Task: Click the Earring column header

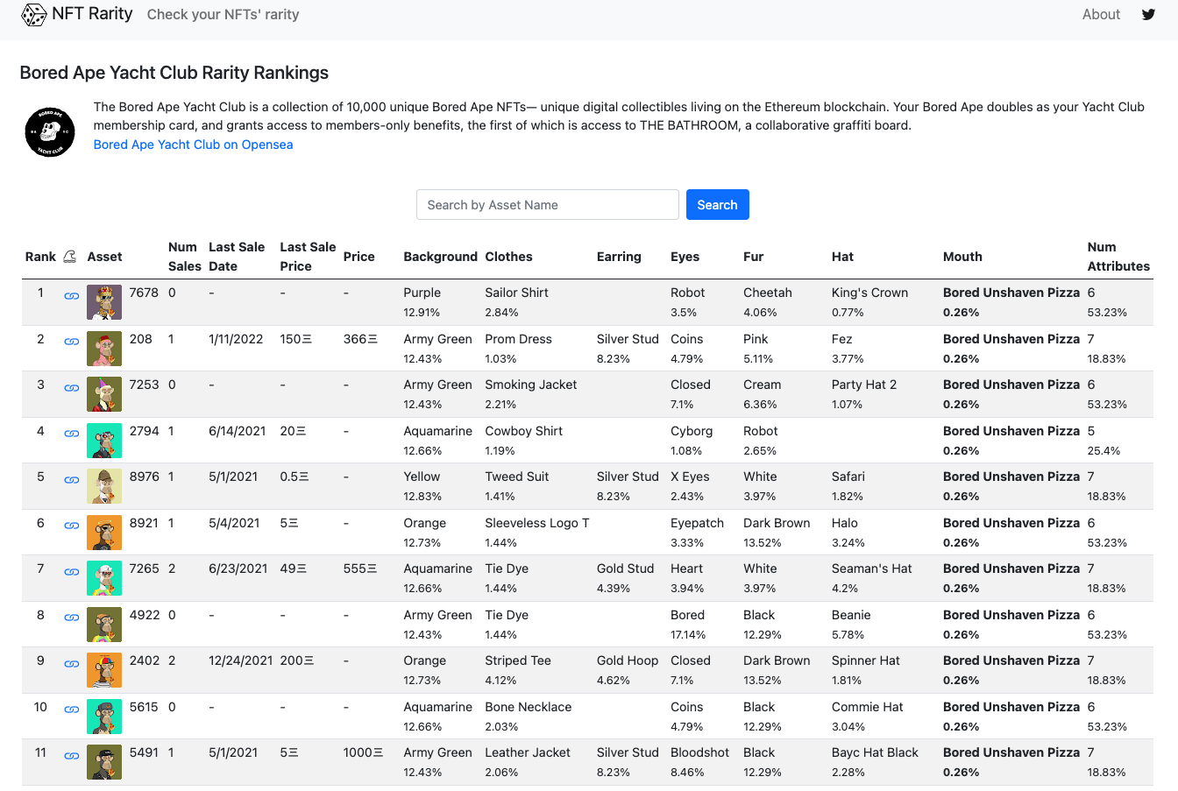Action: [x=619, y=257]
